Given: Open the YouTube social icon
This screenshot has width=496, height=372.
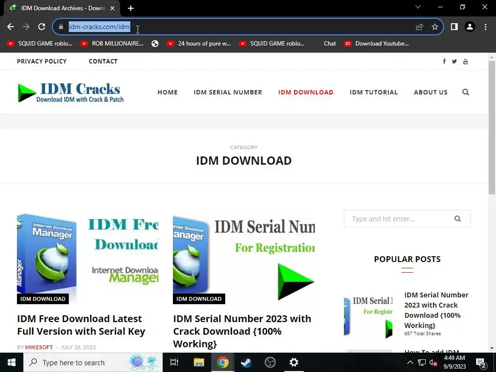Looking at the screenshot, I should click(465, 62).
